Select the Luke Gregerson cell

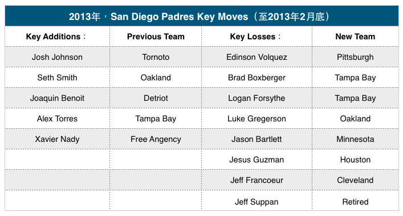click(x=257, y=119)
